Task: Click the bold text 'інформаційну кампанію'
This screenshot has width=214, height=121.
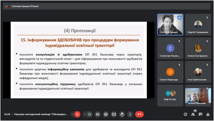Action: click(66, 69)
